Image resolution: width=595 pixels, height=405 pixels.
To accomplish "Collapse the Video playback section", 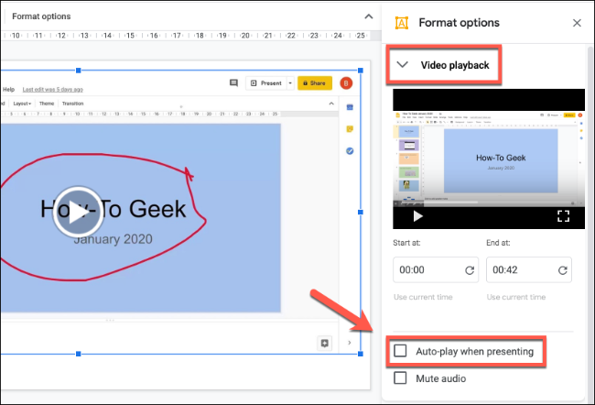I will [402, 65].
